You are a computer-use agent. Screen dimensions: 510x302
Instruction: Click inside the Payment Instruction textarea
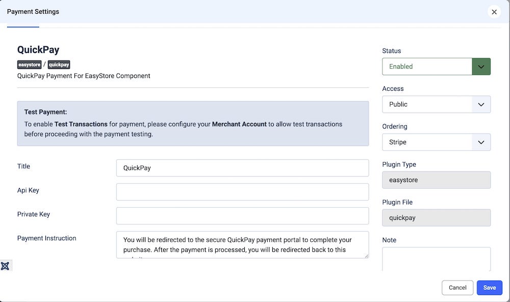(242, 245)
